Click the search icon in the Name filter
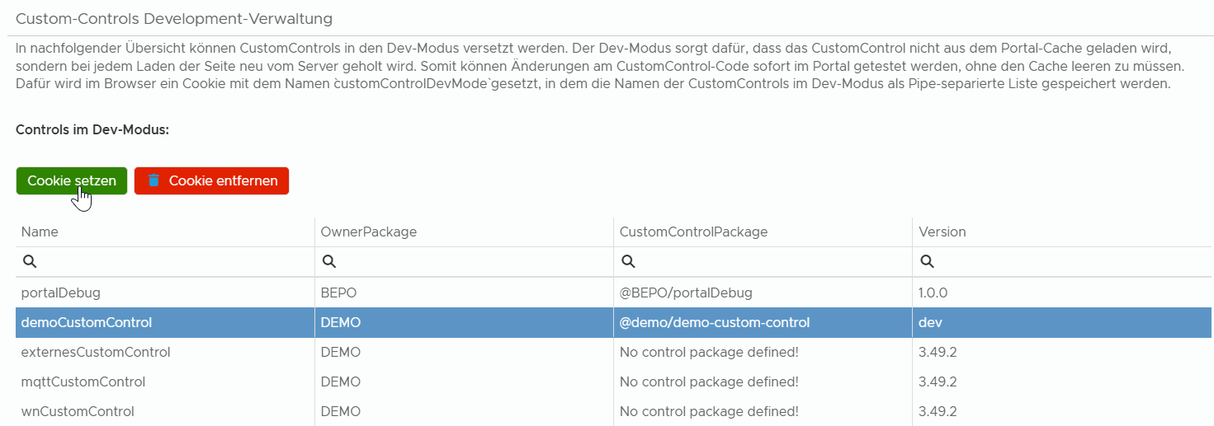Viewport: 1214px width, 426px height. coord(29,261)
